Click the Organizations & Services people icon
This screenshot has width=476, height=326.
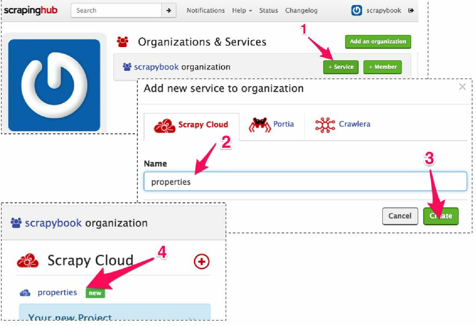[122, 42]
